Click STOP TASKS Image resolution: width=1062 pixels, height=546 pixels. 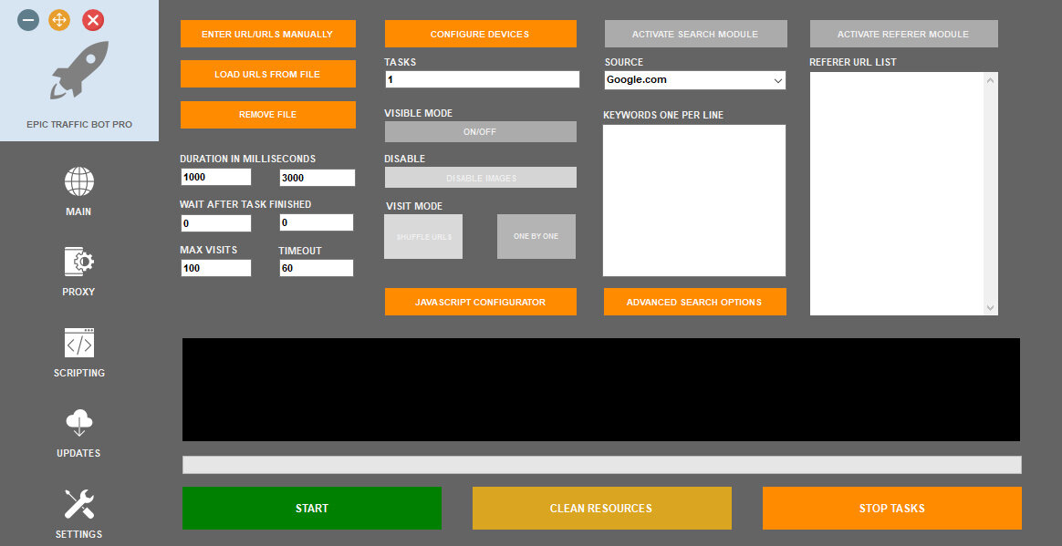[890, 508]
